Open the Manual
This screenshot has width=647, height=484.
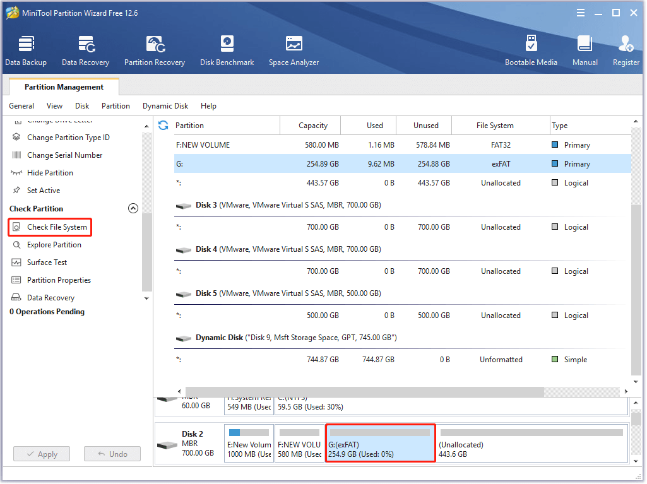click(585, 50)
